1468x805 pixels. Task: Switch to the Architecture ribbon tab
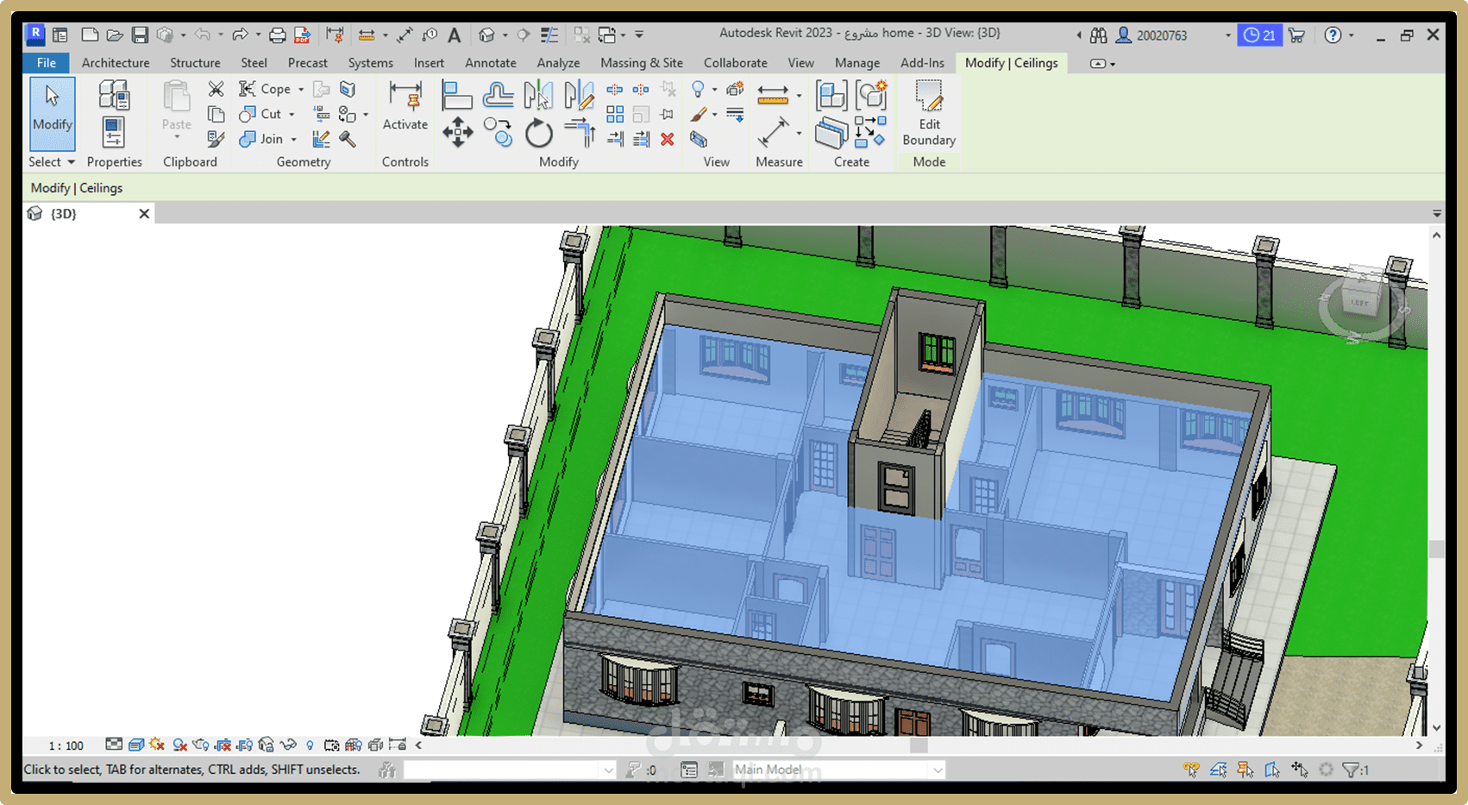pos(116,63)
